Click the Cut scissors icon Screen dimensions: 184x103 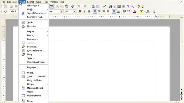[57, 6]
